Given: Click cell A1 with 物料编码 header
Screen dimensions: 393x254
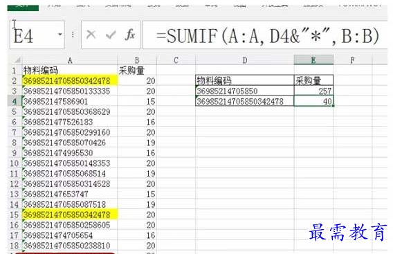Looking at the screenshot, I should click(70, 71).
